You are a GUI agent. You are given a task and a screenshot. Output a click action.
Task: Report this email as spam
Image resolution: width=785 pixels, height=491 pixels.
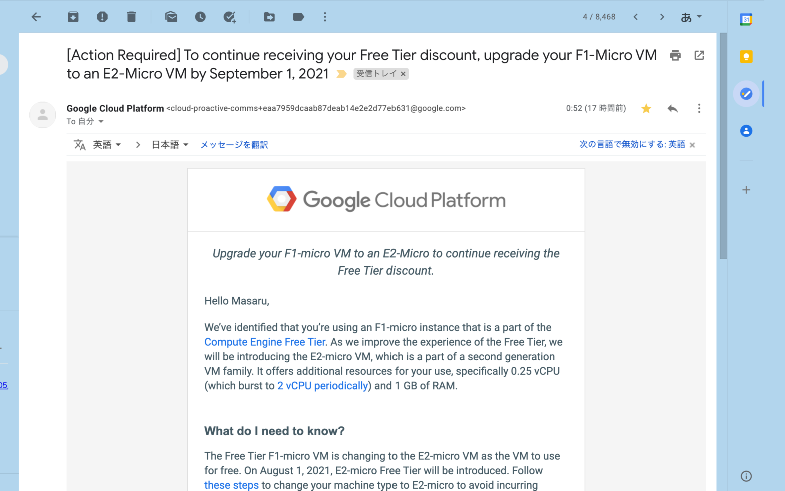click(x=102, y=17)
